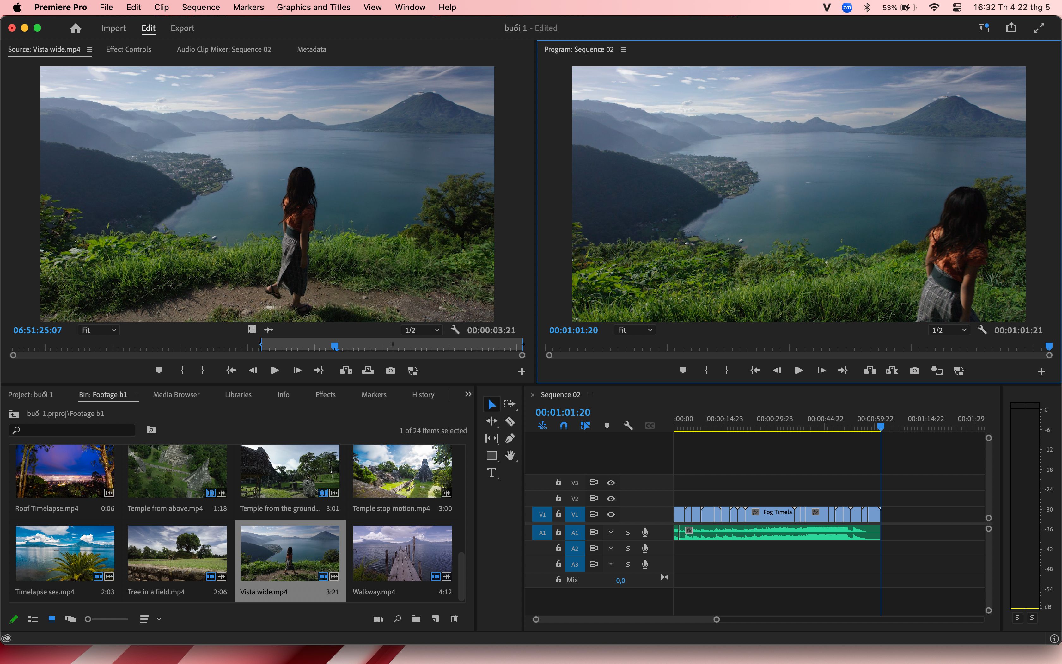Select the Hand tool
The width and height of the screenshot is (1062, 664).
tap(510, 455)
